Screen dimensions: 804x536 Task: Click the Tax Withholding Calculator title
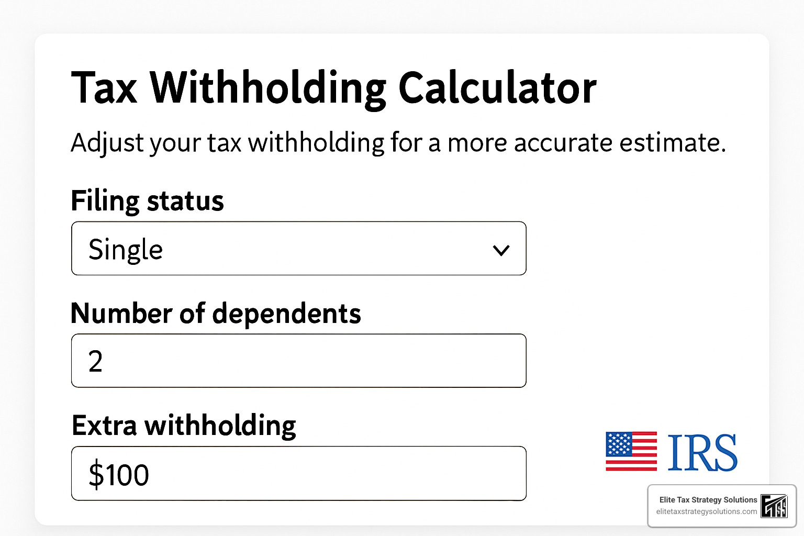[x=334, y=87]
